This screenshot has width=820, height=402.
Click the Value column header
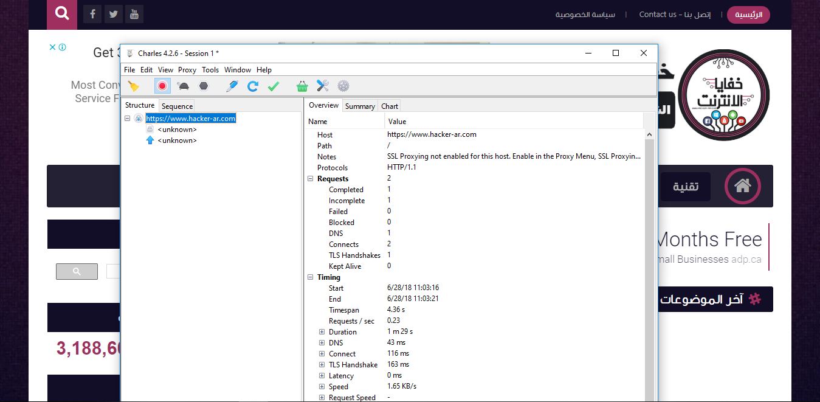click(514, 122)
